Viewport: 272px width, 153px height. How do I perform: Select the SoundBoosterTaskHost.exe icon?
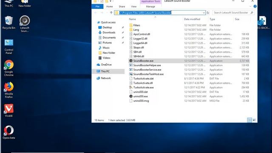131,74
